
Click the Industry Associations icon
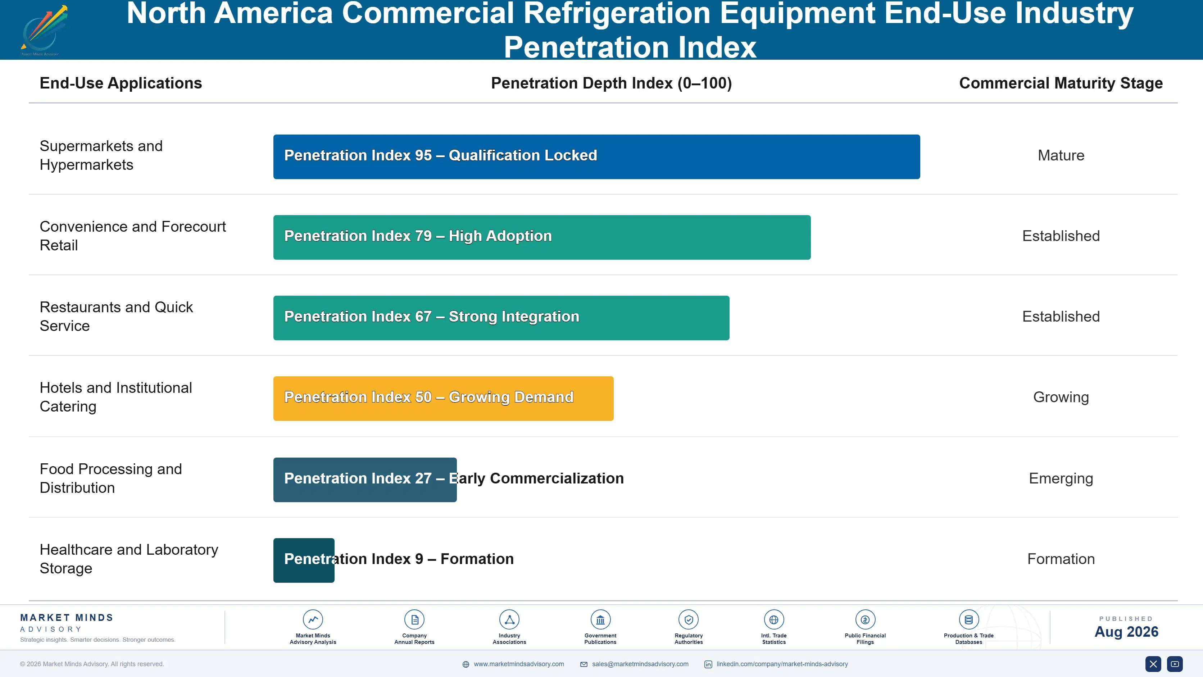point(509,619)
